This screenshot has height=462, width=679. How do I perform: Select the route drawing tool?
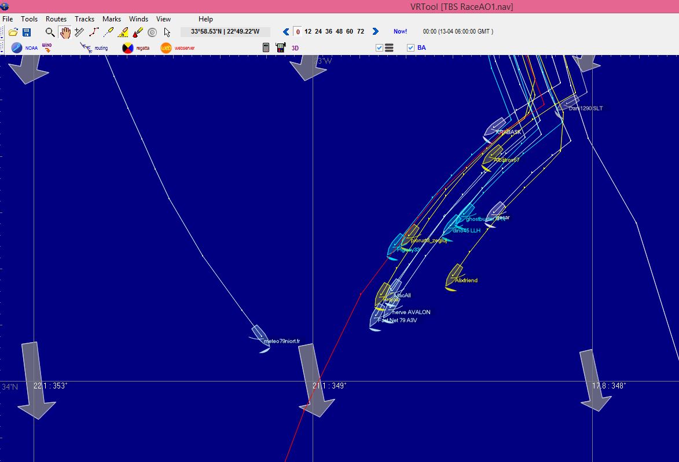pos(94,32)
